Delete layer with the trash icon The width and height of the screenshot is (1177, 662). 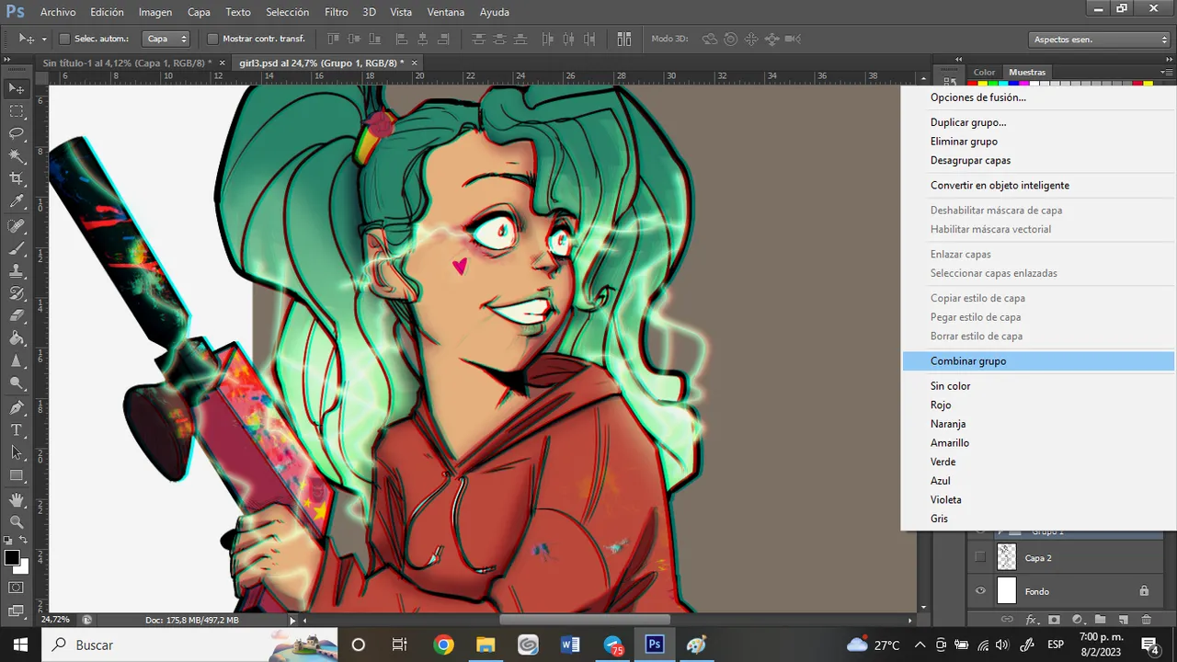[x=1146, y=620]
